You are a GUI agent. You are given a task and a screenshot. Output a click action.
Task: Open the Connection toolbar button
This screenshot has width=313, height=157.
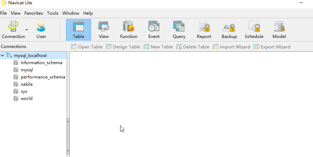13,29
